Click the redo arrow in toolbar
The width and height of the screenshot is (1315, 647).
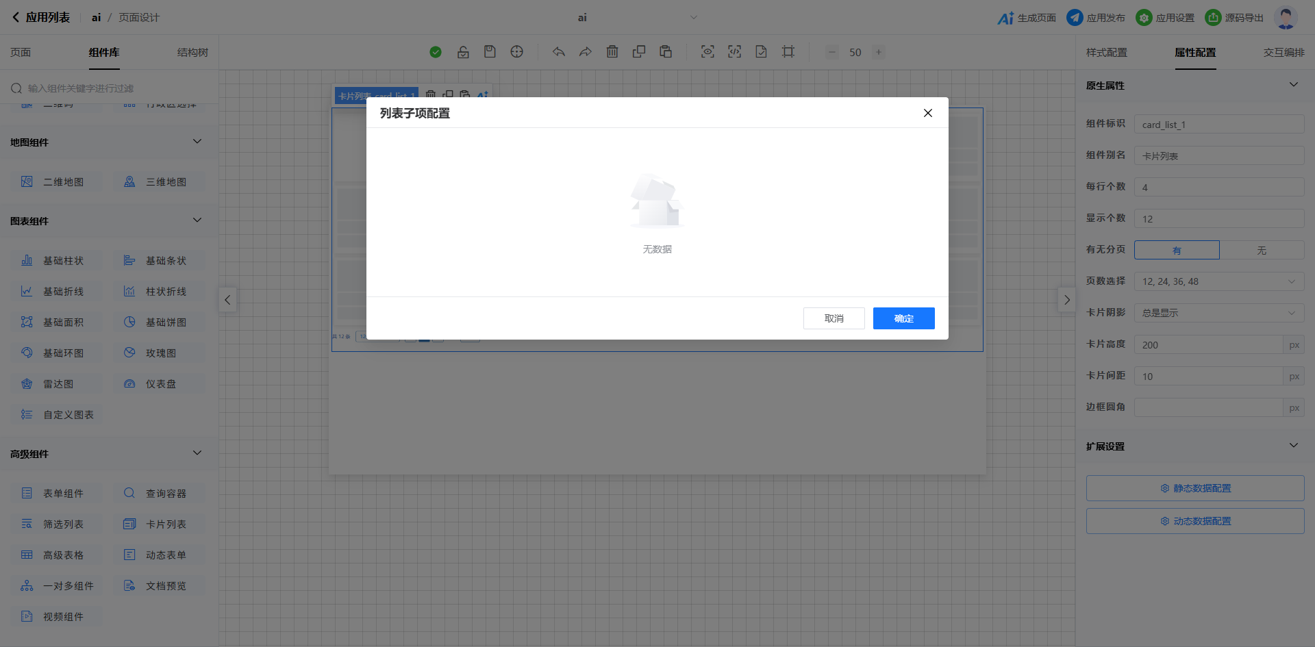tap(585, 52)
